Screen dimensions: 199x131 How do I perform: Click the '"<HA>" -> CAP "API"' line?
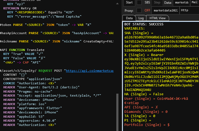tap(22, 62)
